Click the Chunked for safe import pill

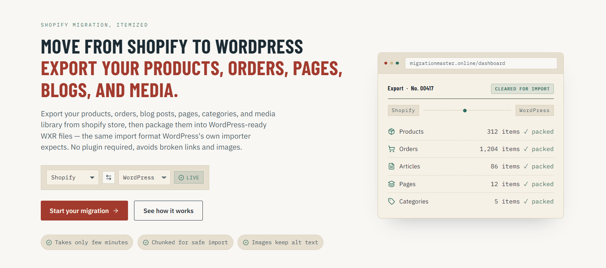(185, 242)
